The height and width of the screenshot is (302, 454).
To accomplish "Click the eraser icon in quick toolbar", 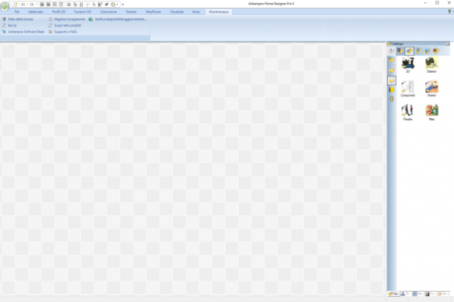I will coord(107,4).
